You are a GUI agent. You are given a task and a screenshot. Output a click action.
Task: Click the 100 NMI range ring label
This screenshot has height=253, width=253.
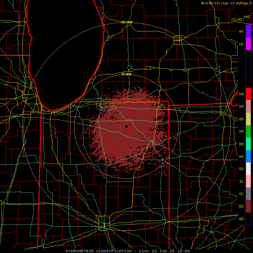[x=126, y=22]
